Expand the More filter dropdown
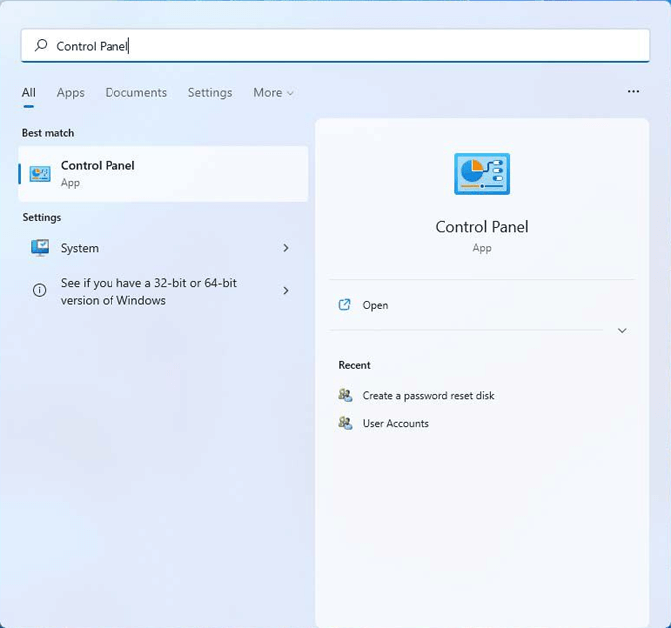 pos(273,92)
